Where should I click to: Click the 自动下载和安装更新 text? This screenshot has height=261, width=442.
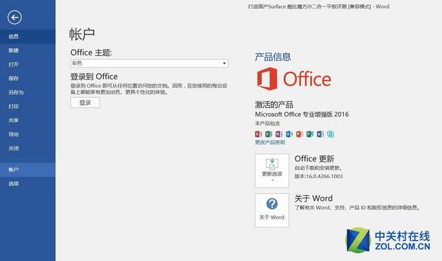pyautogui.click(x=318, y=168)
